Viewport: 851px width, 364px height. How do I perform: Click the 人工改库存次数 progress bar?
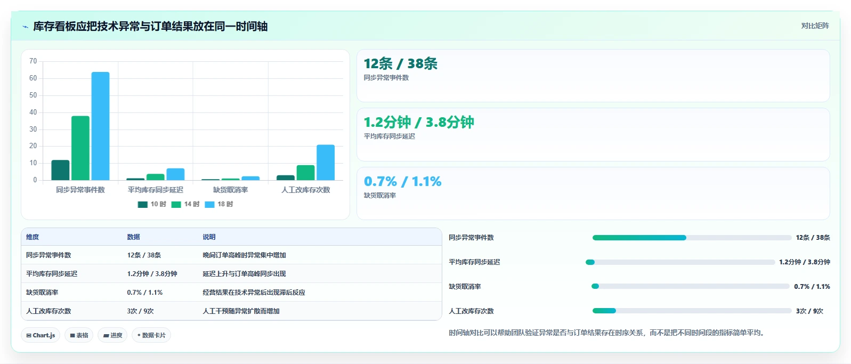[x=692, y=311]
